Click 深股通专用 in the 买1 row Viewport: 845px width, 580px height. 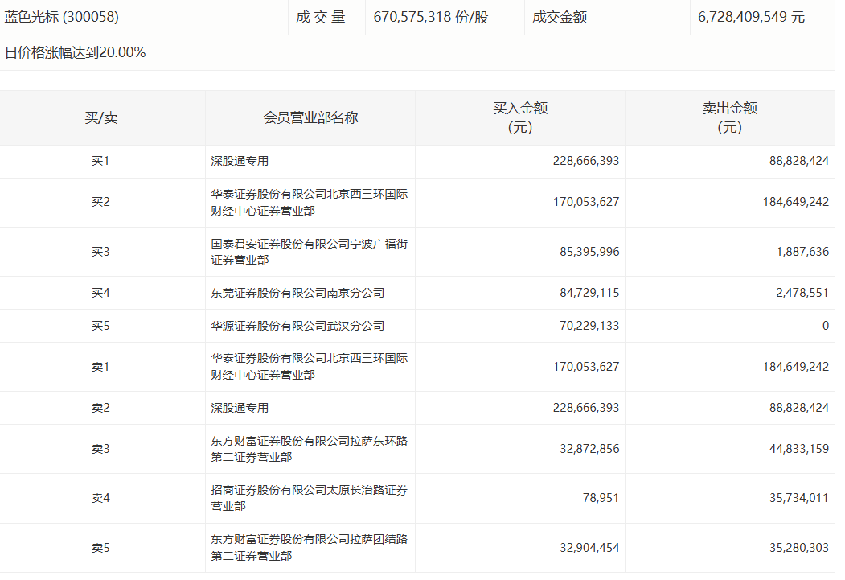(x=240, y=161)
